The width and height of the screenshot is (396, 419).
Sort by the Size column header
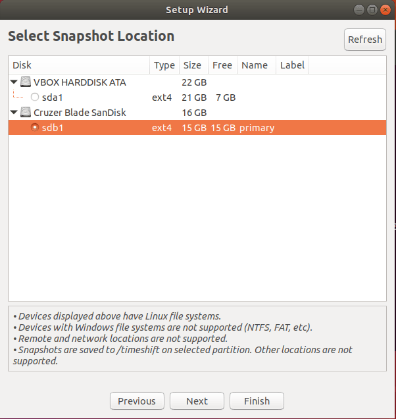click(192, 65)
